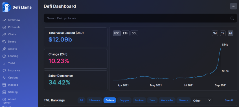239x107 pixels.
Task: Click the $14b chart axis label
Action: [225, 45]
